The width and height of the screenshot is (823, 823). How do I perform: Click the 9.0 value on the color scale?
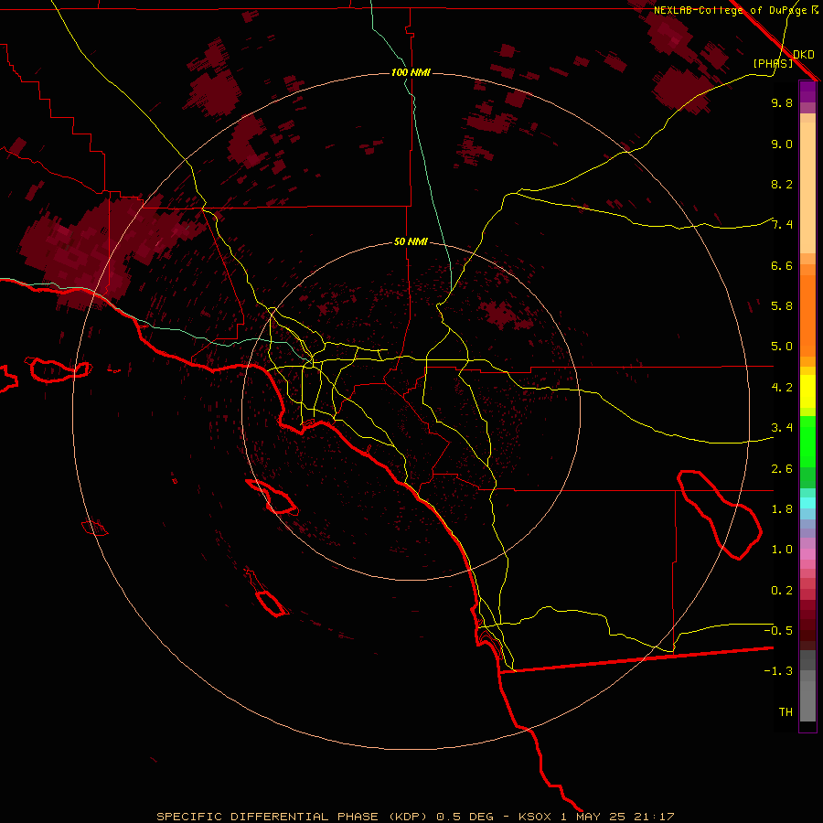tap(782, 144)
